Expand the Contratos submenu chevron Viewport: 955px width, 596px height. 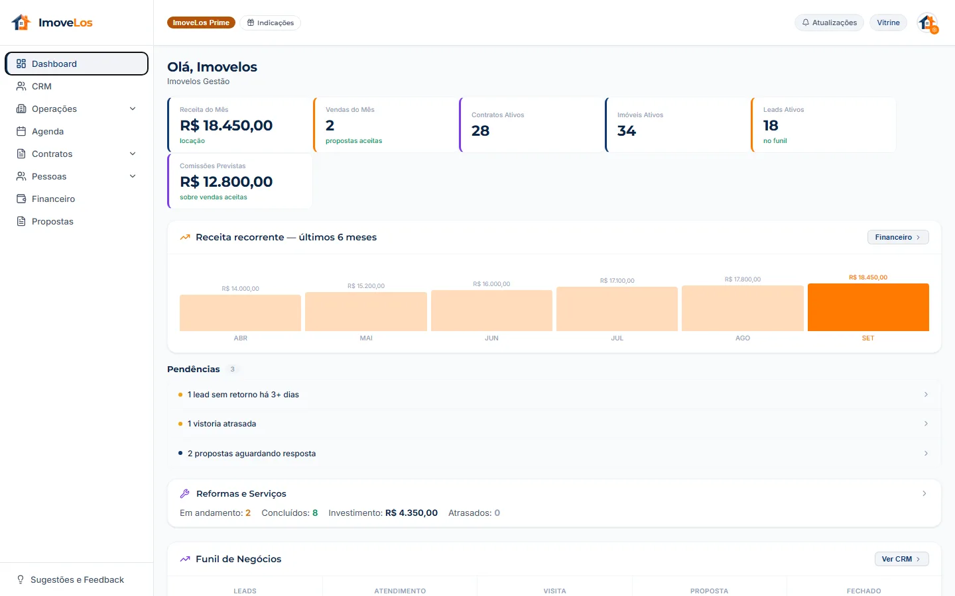tap(133, 154)
